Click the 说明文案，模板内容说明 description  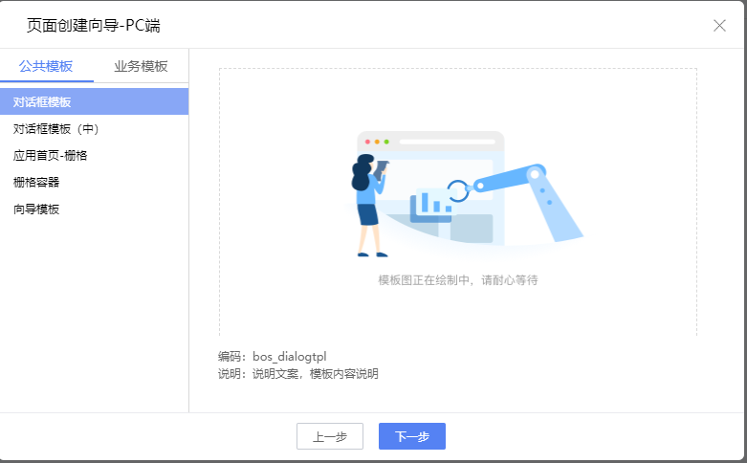316,374
